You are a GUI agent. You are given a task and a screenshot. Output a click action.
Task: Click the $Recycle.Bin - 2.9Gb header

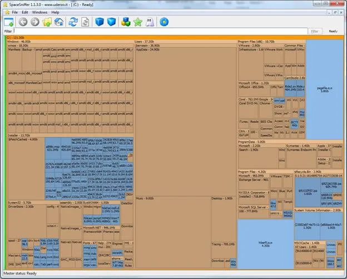tap(319, 172)
